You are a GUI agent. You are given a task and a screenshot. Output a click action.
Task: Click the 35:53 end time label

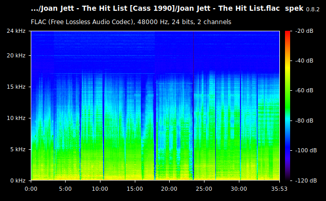(x=279, y=189)
